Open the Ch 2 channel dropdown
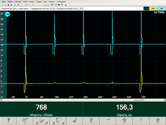The image size is (166, 125). click(x=28, y=5)
